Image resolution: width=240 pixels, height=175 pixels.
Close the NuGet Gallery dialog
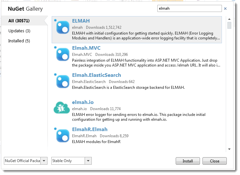click(x=214, y=161)
